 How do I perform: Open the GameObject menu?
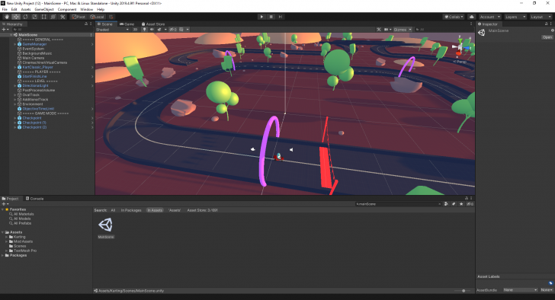(44, 9)
